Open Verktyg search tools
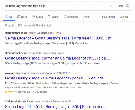This screenshot has height=110, width=135. coord(124,17)
